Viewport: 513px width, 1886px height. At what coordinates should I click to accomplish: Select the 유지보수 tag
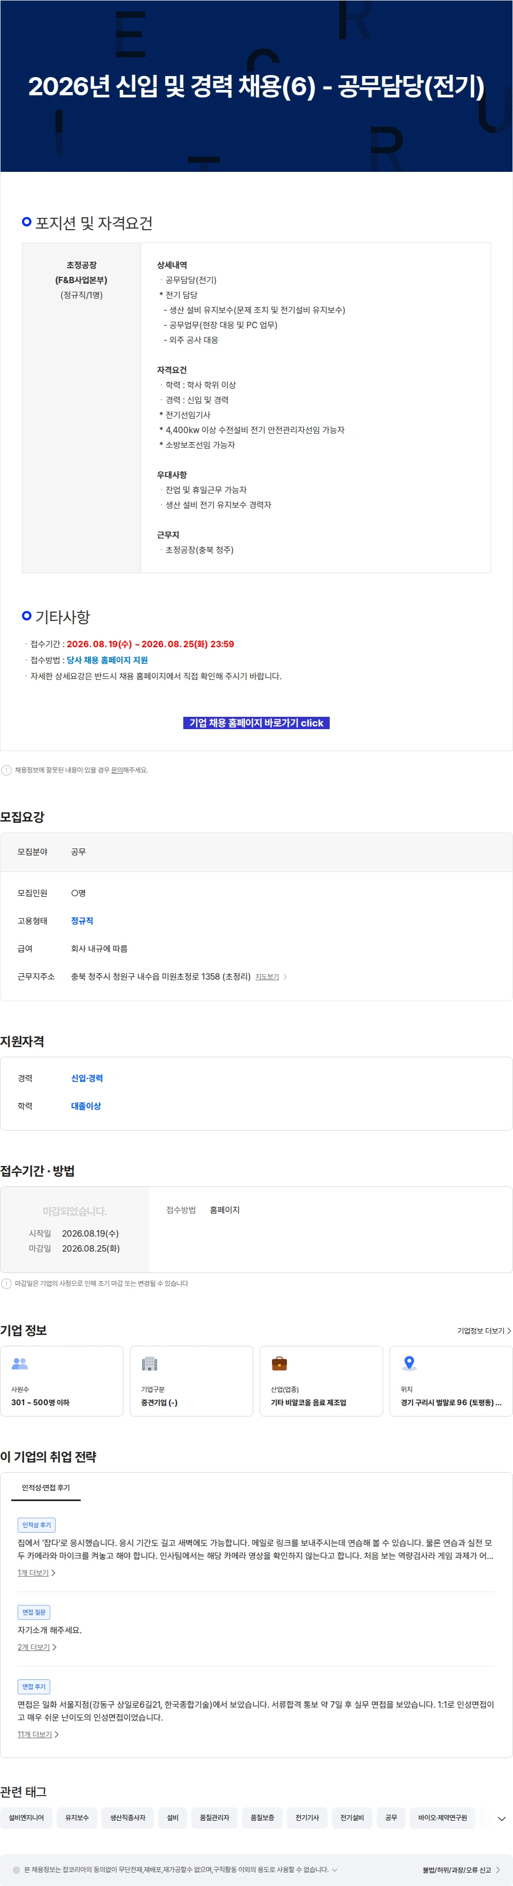click(77, 1818)
